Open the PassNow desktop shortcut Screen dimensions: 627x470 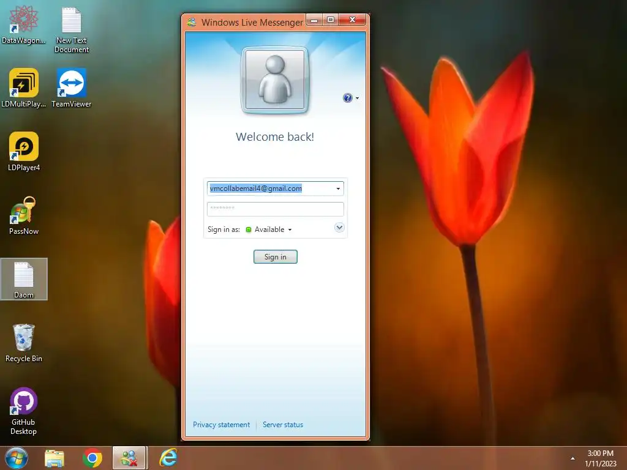(x=24, y=215)
